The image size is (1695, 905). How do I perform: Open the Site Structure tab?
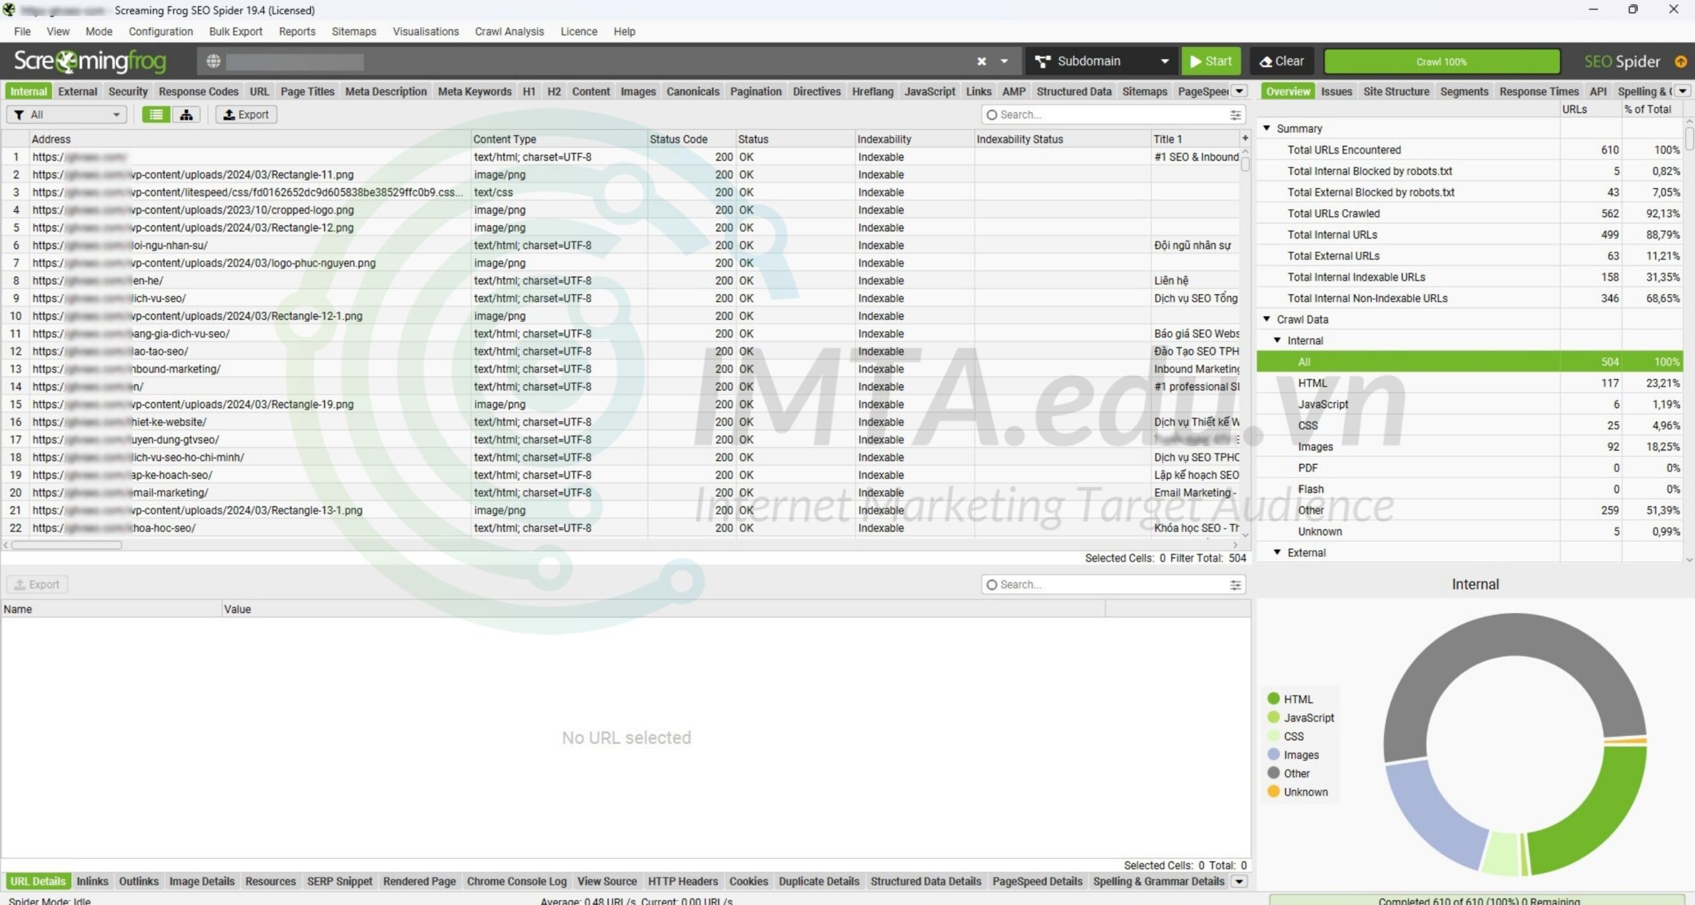[1396, 91]
